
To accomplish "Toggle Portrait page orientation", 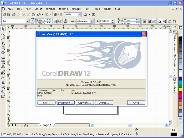I will click(55, 21).
